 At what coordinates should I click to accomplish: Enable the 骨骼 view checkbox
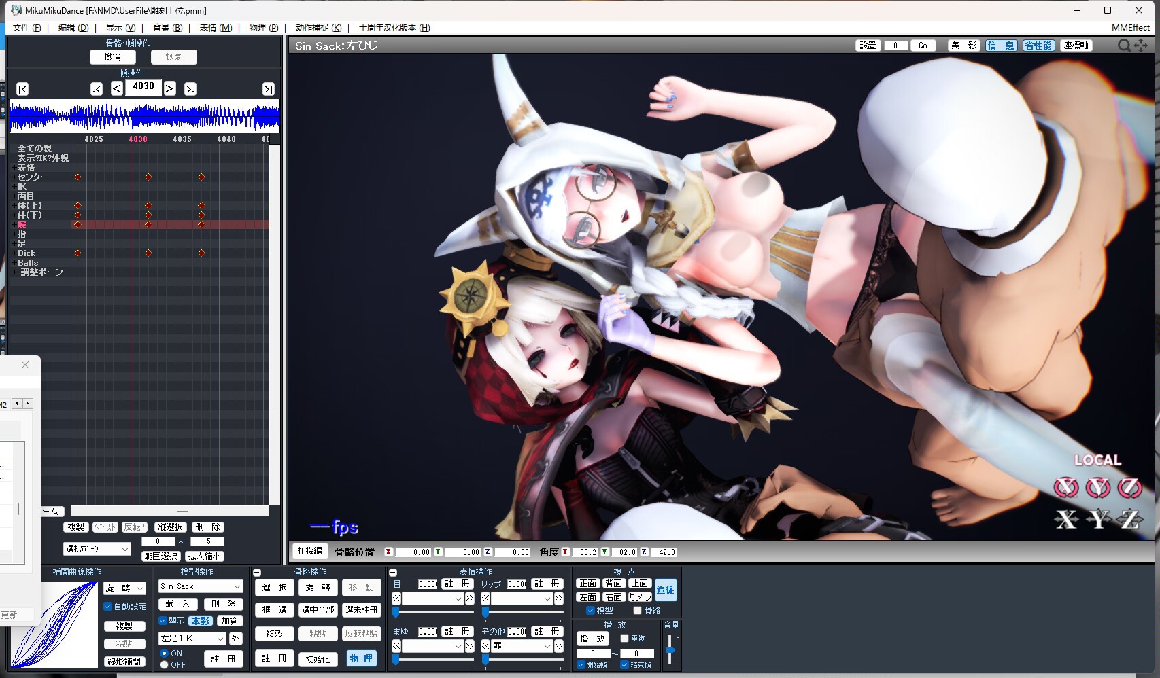coord(637,611)
